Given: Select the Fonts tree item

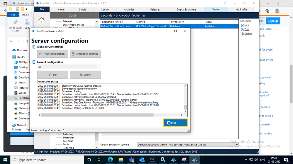Looking at the screenshot, I should click(66, 144).
